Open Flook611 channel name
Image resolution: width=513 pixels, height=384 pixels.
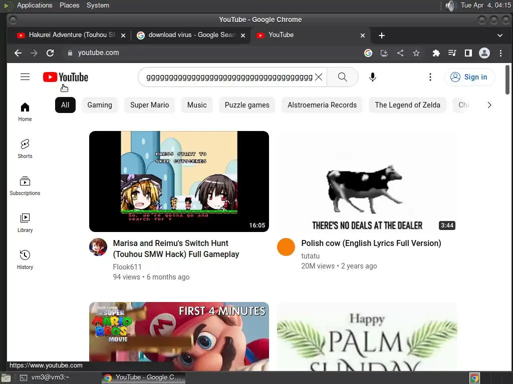point(127,267)
